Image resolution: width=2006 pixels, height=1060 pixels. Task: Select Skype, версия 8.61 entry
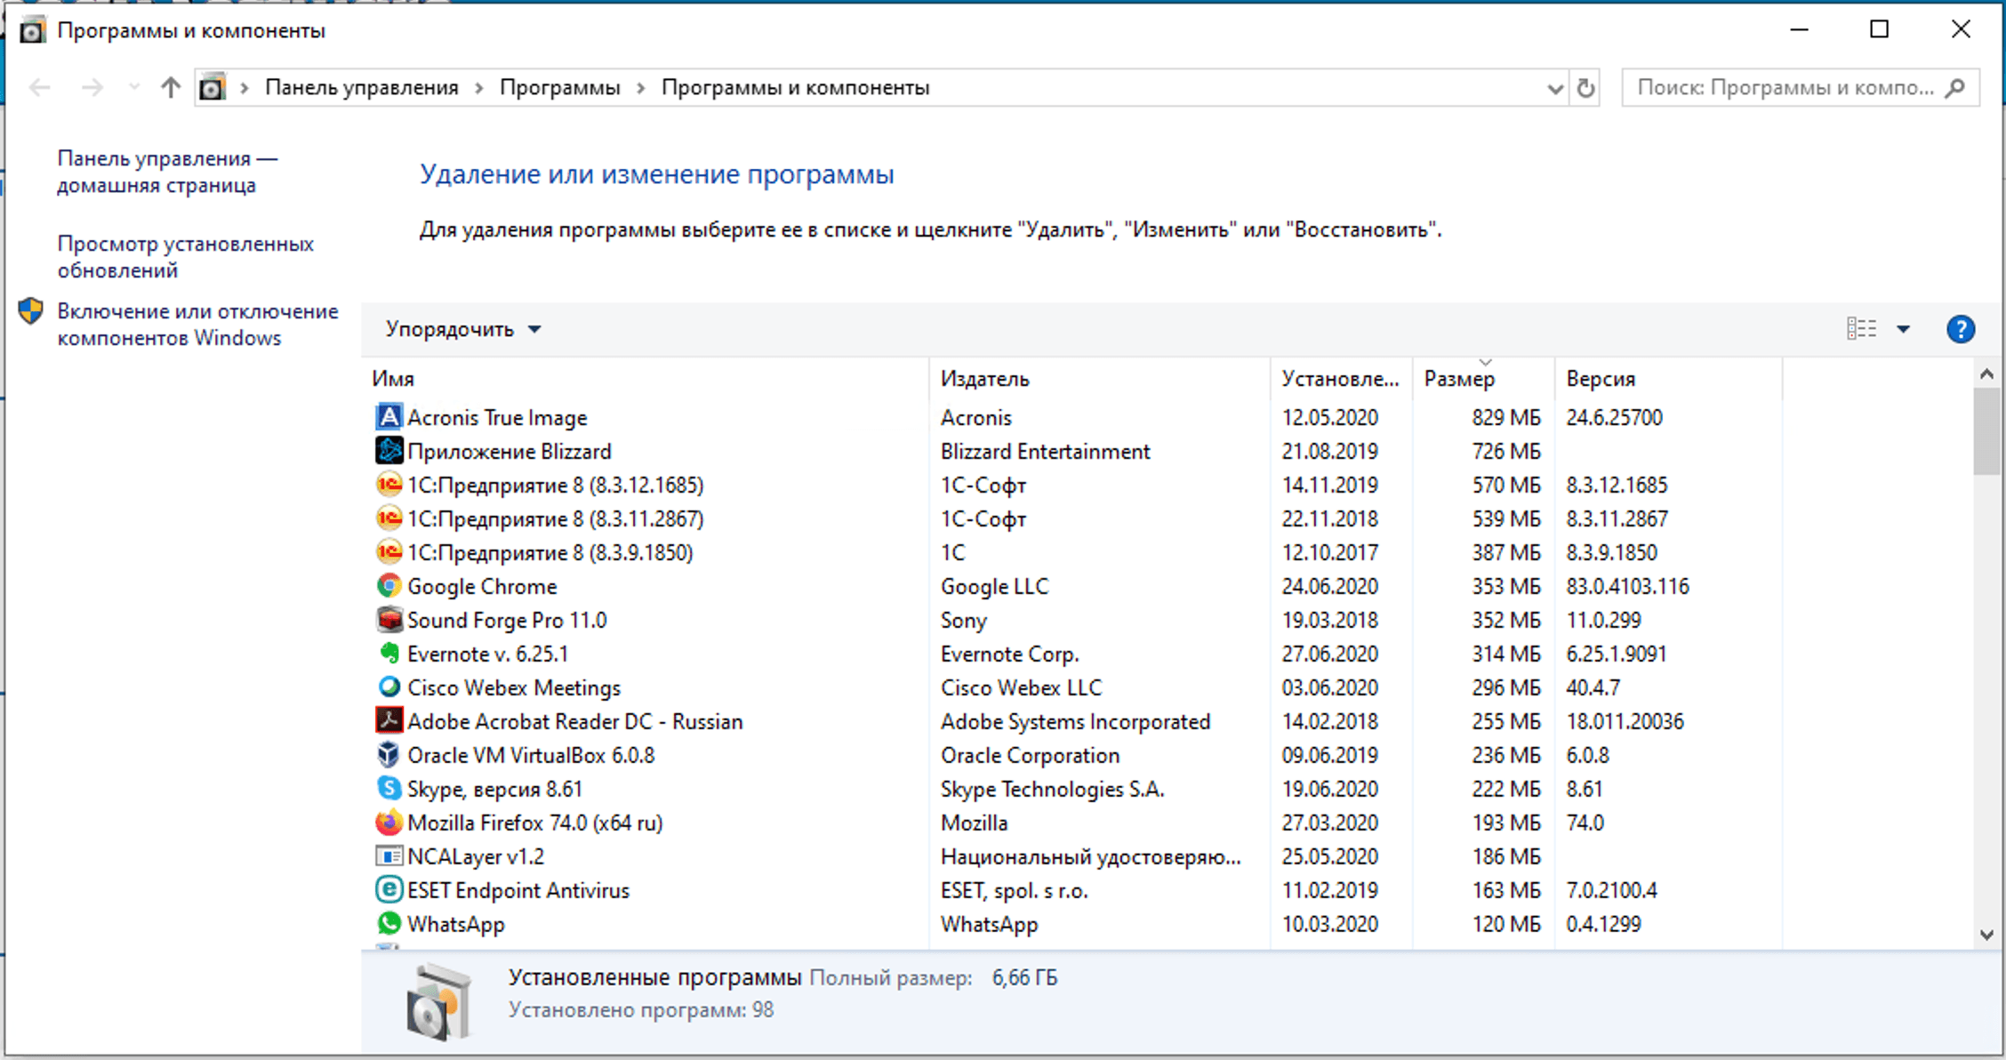tap(494, 790)
